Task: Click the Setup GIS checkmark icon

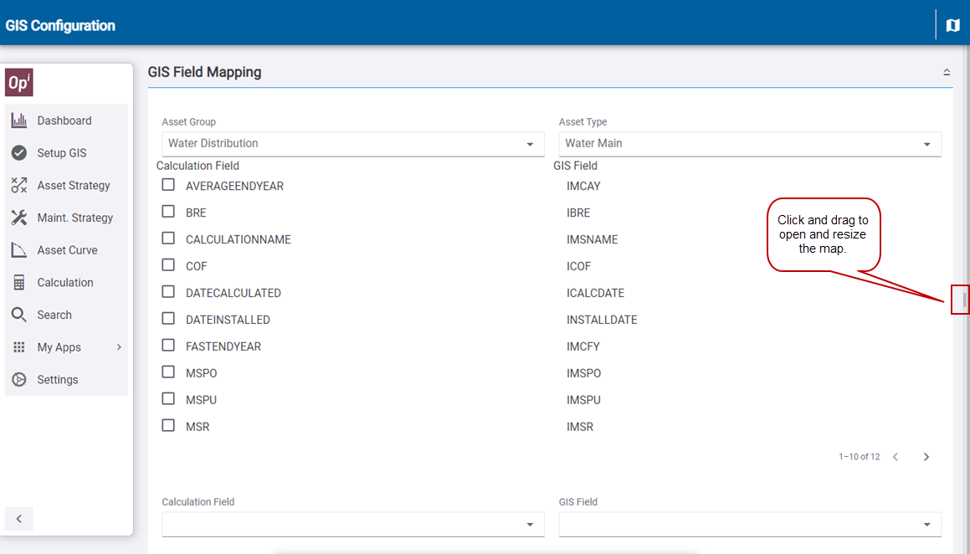Action: pyautogui.click(x=19, y=153)
